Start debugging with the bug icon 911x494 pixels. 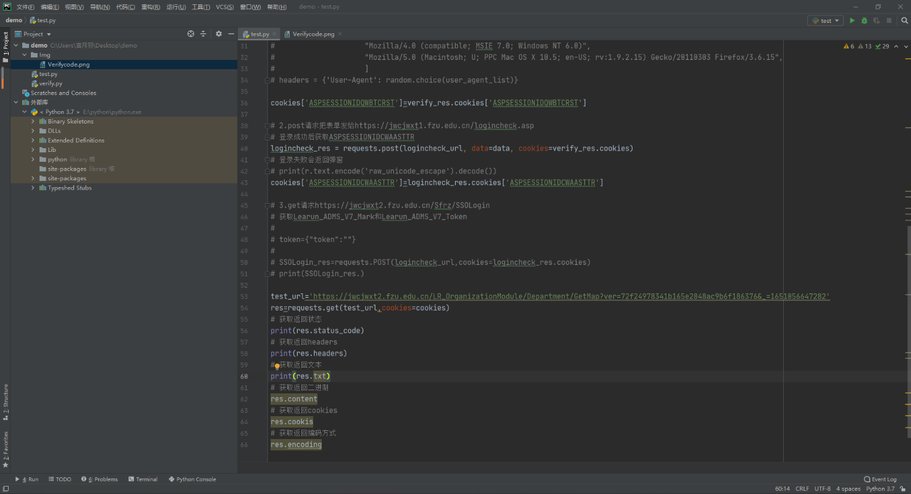pyautogui.click(x=864, y=20)
